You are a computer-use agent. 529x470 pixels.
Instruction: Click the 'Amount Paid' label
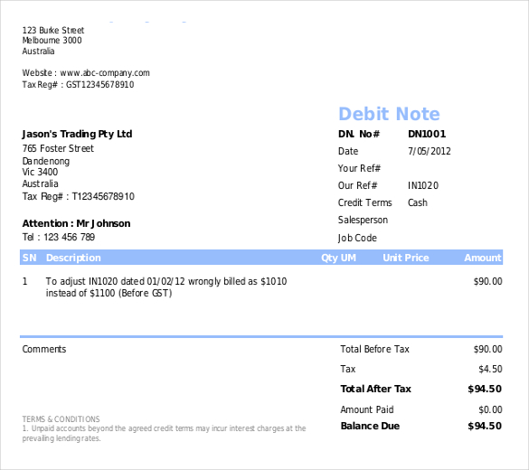click(x=367, y=409)
